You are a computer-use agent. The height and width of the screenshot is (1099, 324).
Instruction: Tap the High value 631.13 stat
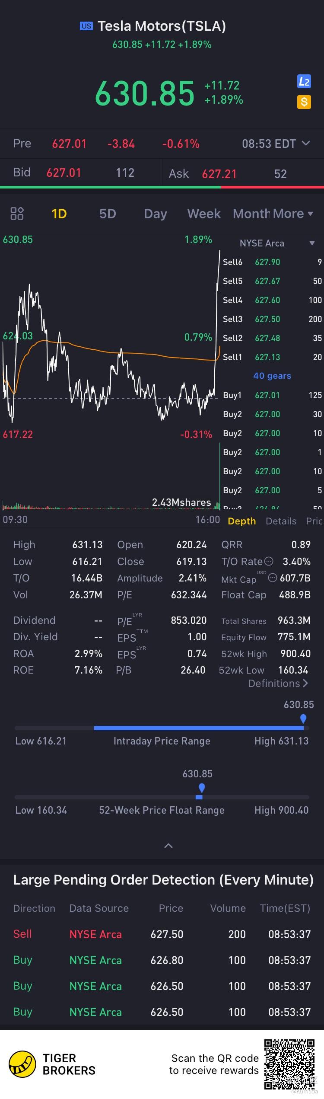pyautogui.click(x=87, y=545)
